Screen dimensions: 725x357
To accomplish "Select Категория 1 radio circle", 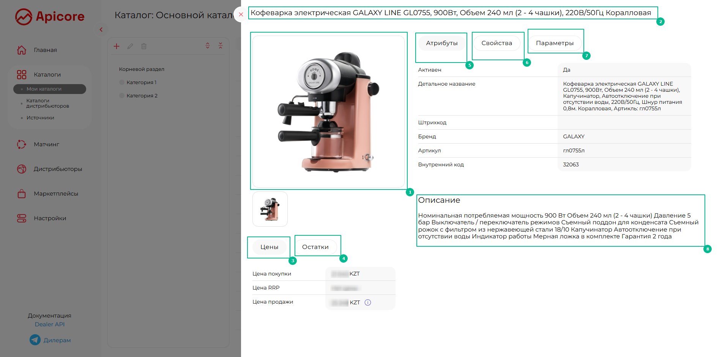I will (x=122, y=82).
